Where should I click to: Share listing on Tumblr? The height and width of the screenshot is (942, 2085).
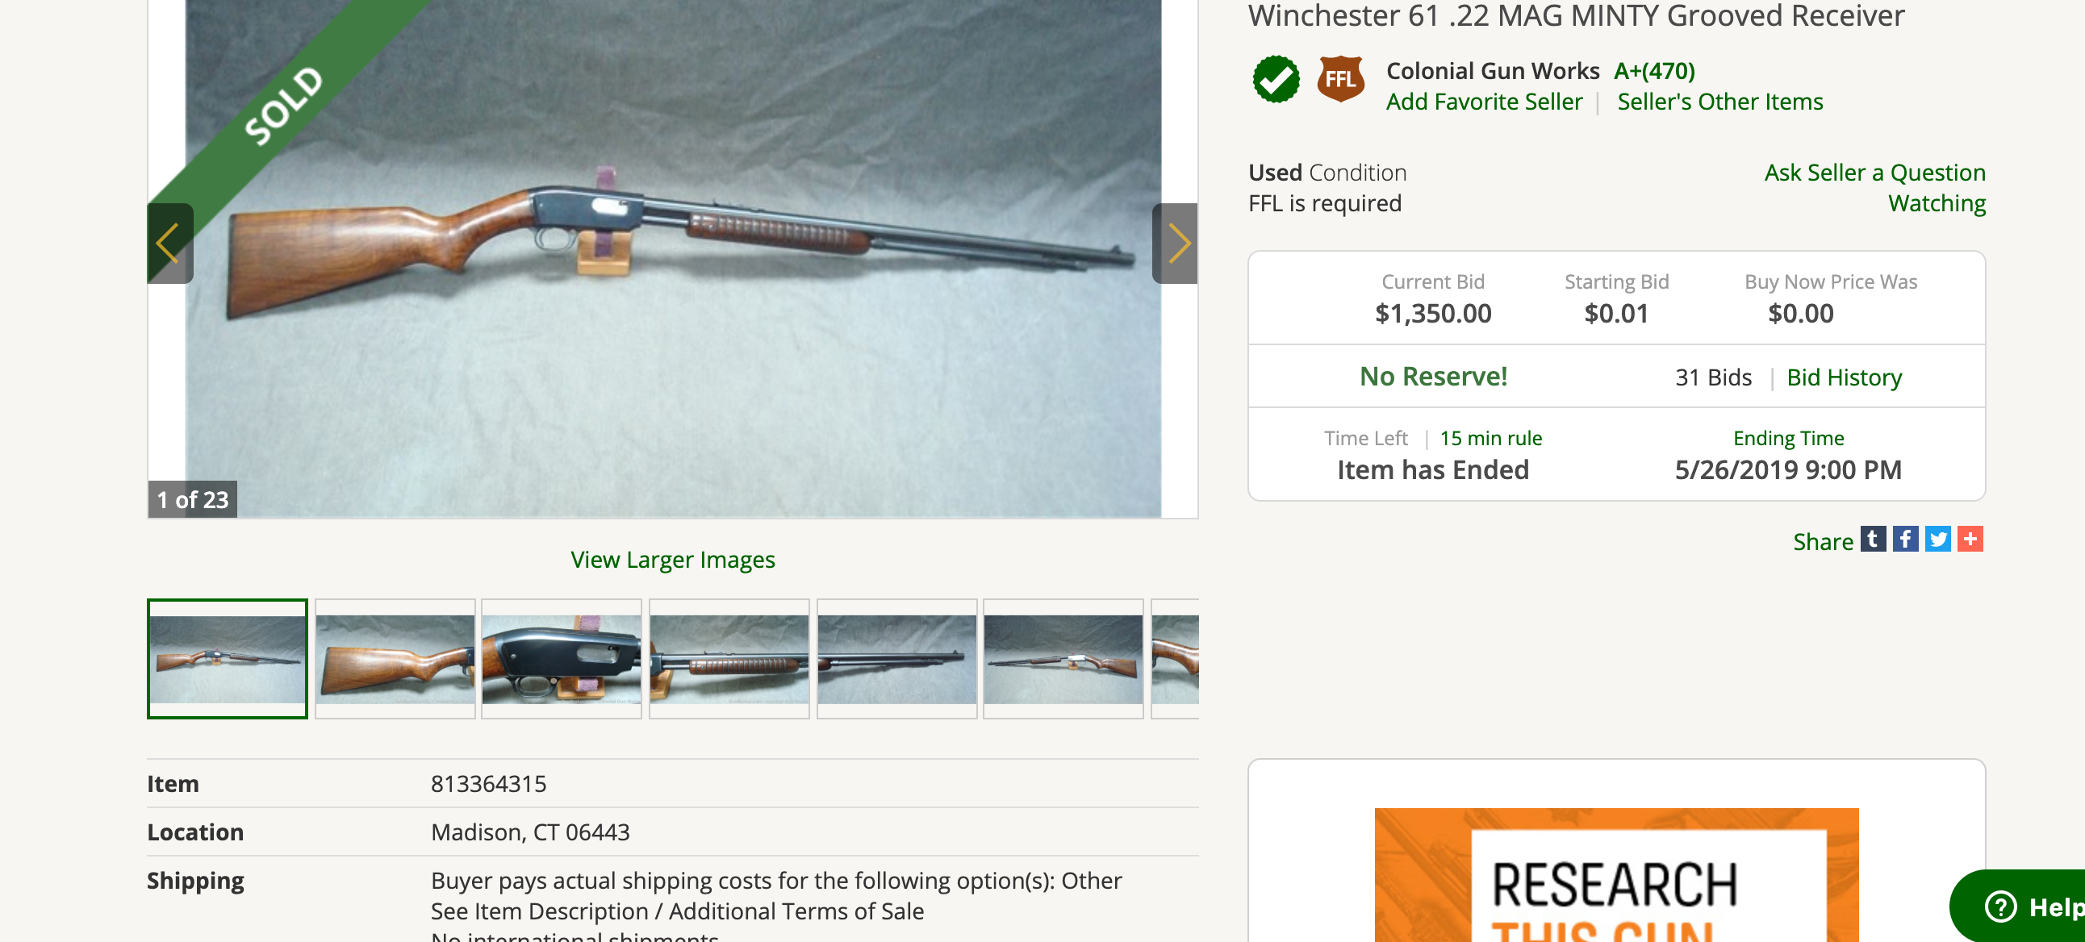tap(1872, 539)
